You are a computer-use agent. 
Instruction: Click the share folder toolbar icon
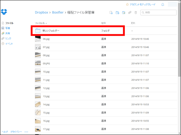123,13
